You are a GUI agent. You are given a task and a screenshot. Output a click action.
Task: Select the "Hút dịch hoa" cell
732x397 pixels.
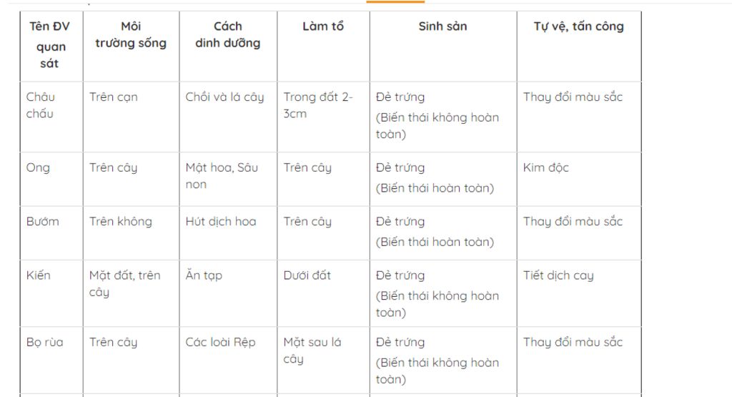[x=221, y=221]
